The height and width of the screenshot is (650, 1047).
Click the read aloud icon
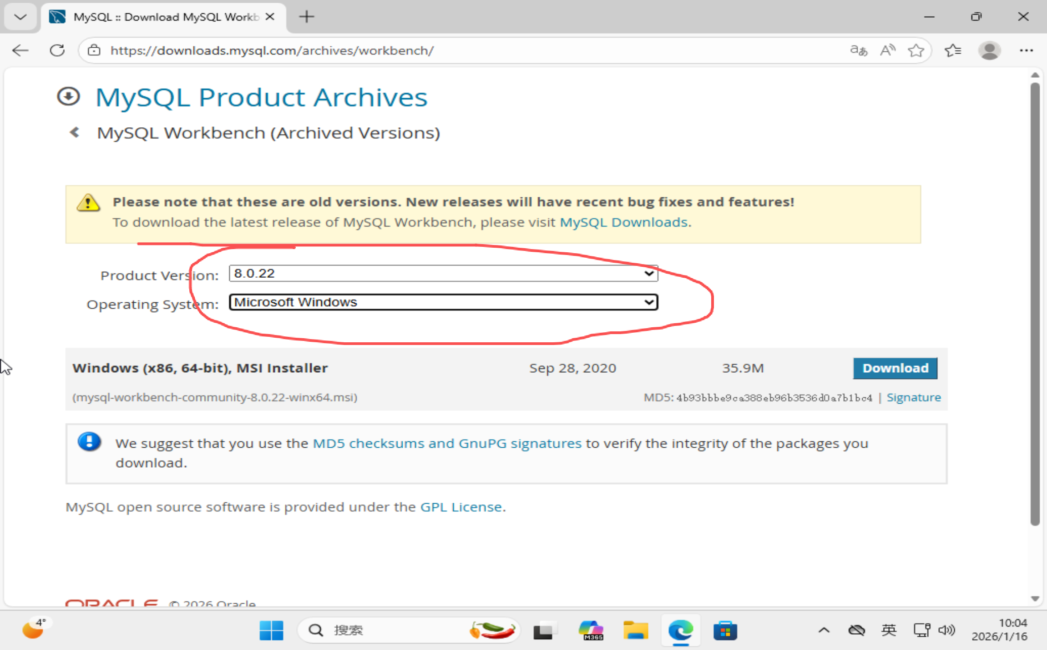[x=887, y=50]
